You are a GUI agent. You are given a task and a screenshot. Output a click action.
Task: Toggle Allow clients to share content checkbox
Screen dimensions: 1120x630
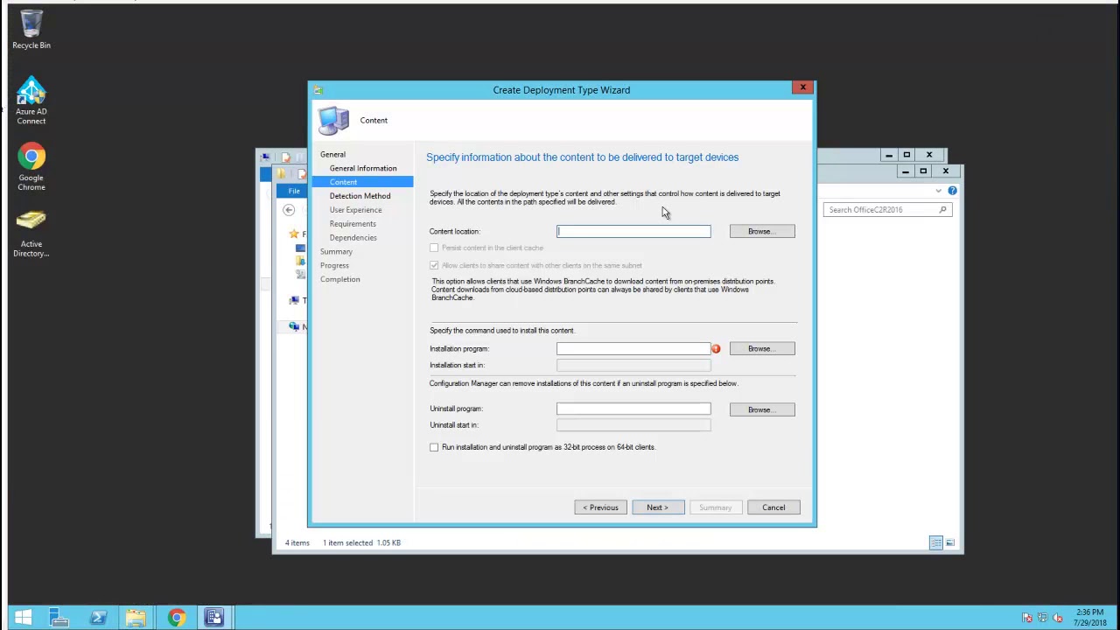click(434, 265)
